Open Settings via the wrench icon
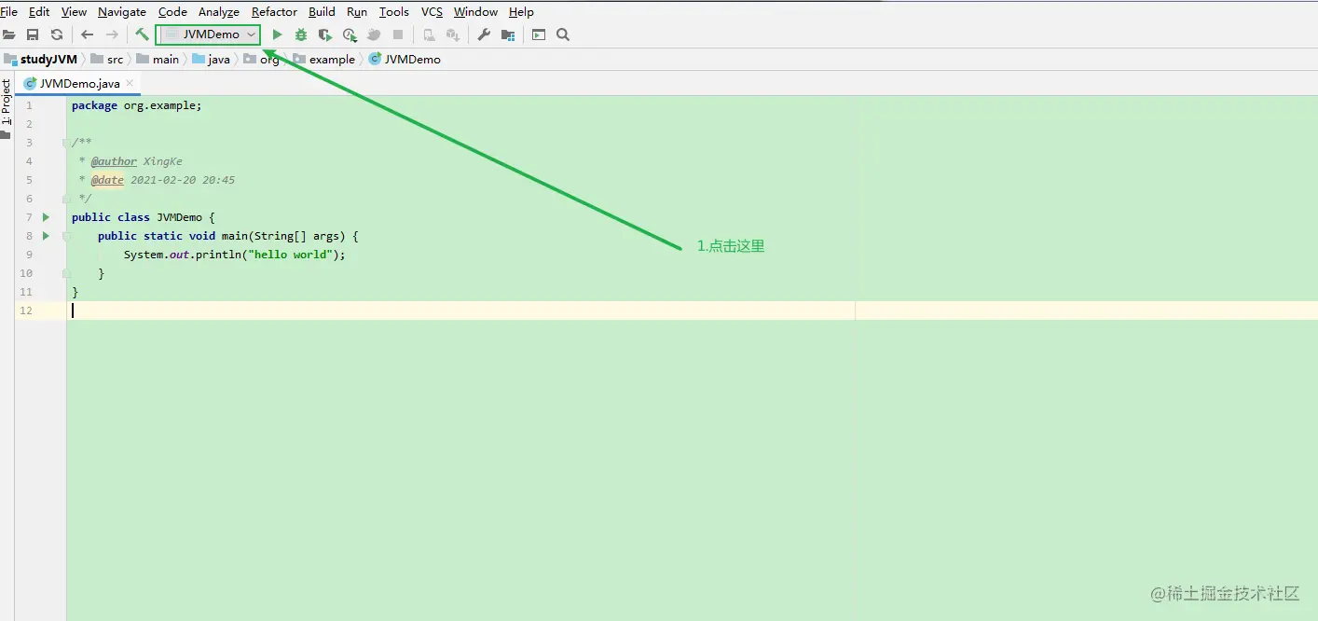1318x621 pixels. point(484,34)
